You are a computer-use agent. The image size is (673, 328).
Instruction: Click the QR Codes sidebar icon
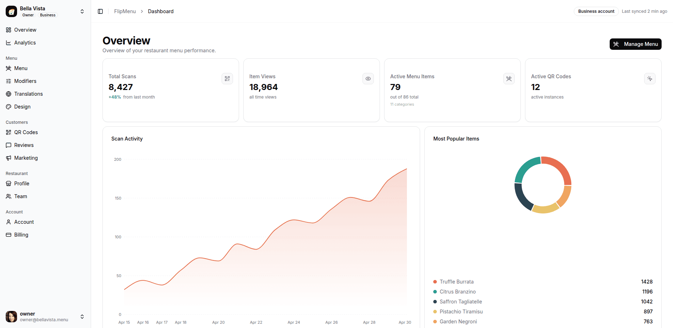click(x=9, y=132)
